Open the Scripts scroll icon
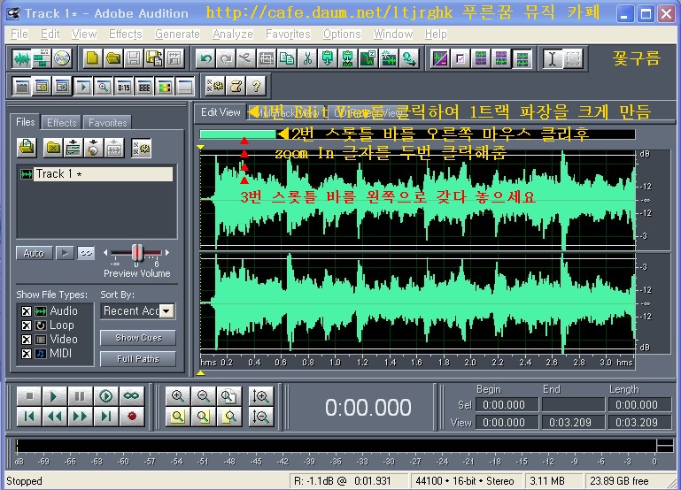This screenshot has width=681, height=490. (x=236, y=87)
